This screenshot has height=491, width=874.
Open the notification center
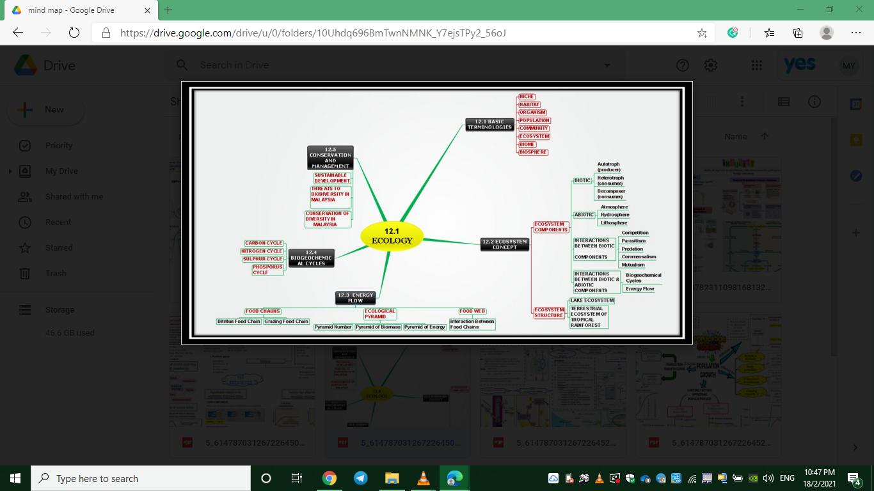854,478
